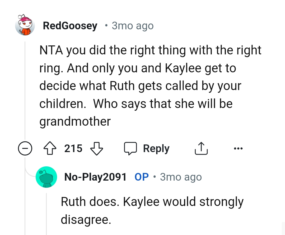The height and width of the screenshot is (235, 285).
Task: Click the 215 vote count
Action: pyautogui.click(x=73, y=149)
